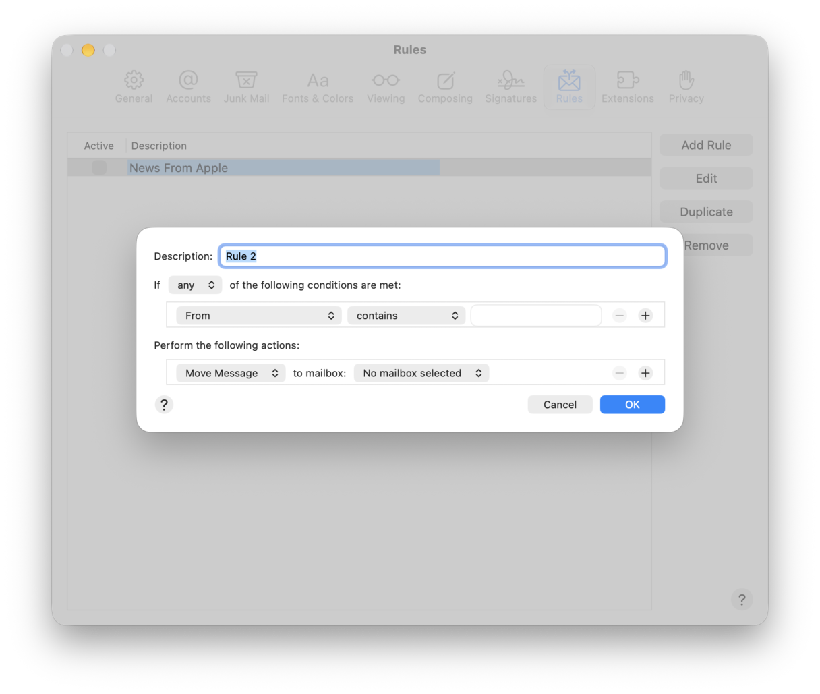Viewport: 820px width, 694px height.
Task: Add another action with the plus button
Action: pos(645,373)
